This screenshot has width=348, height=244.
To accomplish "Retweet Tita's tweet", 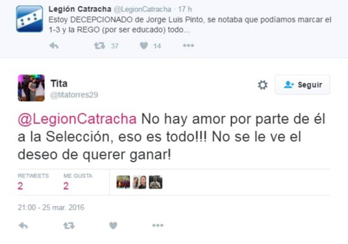I will [x=69, y=225].
